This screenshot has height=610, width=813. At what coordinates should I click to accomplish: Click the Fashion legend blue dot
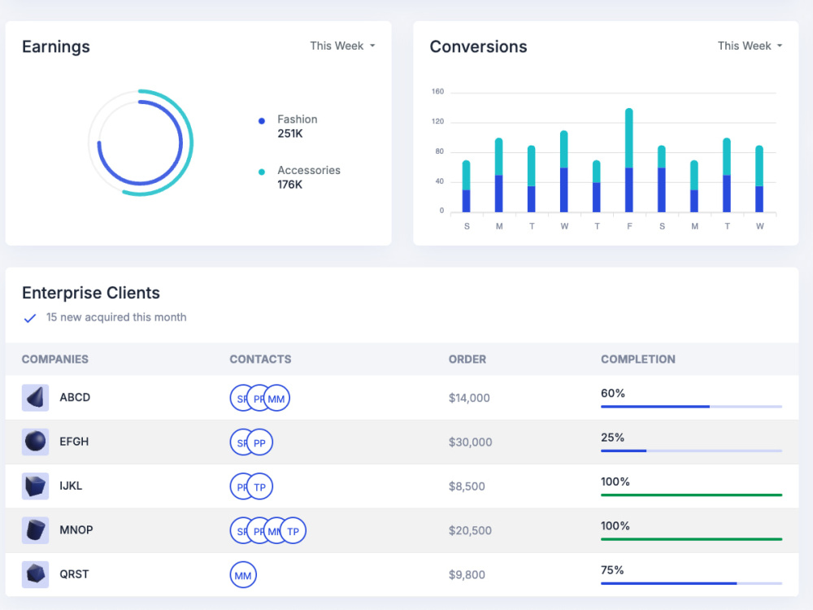[262, 121]
